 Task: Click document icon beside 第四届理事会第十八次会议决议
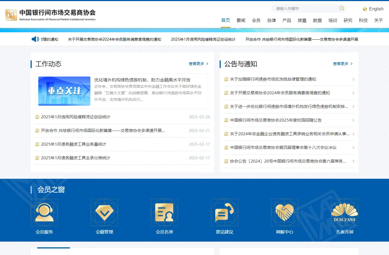pos(226,148)
